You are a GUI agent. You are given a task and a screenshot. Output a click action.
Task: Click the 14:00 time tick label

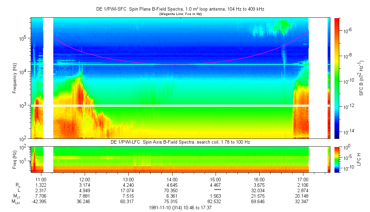coord(172,179)
